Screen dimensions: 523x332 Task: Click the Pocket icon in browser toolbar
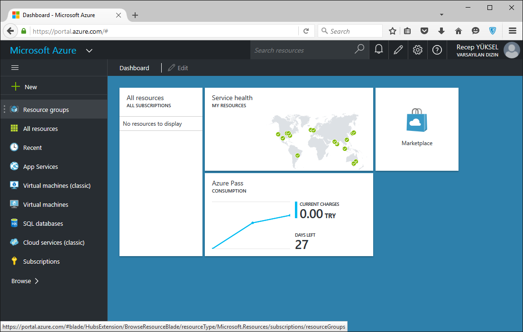(x=424, y=31)
